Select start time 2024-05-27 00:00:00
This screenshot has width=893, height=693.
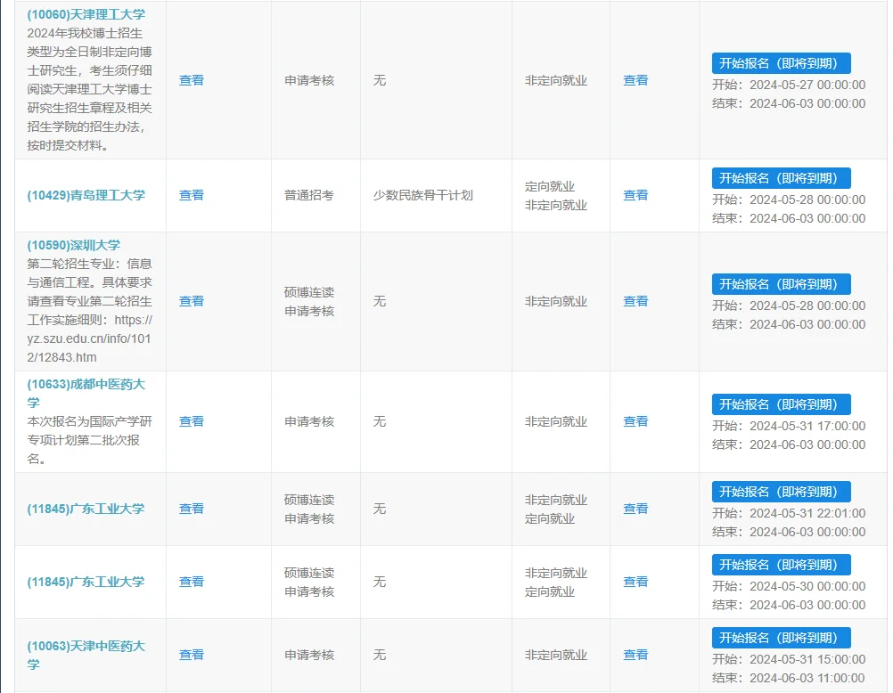click(x=807, y=85)
